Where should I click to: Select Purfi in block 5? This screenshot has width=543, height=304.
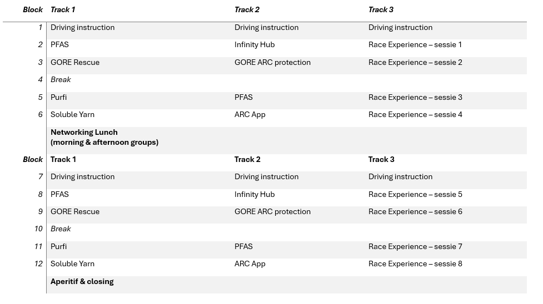coord(58,97)
